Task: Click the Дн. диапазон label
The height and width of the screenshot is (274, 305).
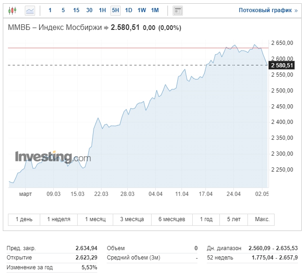Action: click(x=224, y=248)
